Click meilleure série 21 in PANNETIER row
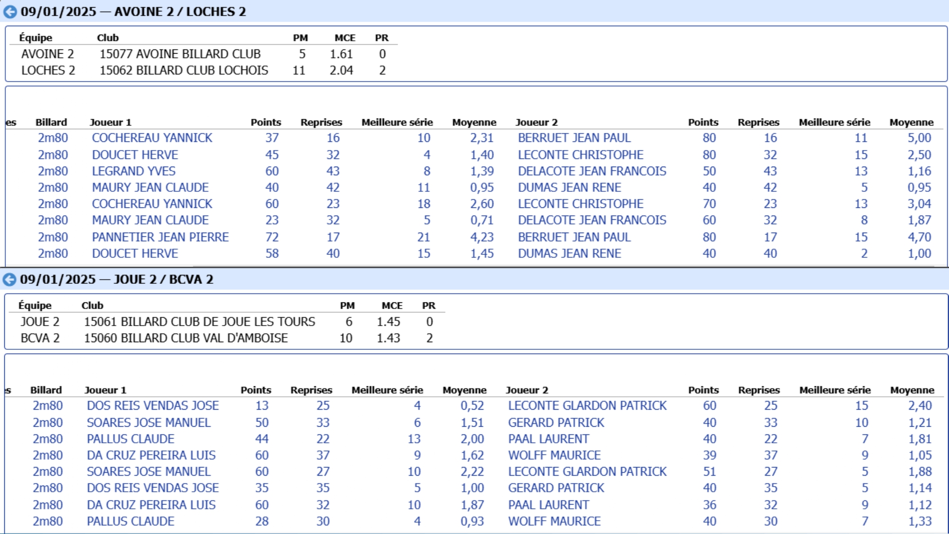Screen dimensions: 949x534 424,237
